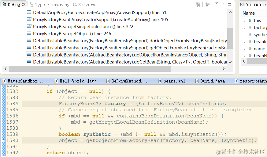The image size is (267, 157).
Task: Open the BeForeMethod editor tab
Action: tap(127, 81)
